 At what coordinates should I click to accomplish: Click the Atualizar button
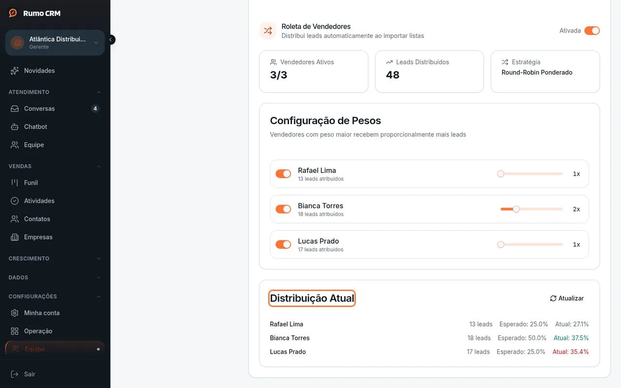click(567, 298)
